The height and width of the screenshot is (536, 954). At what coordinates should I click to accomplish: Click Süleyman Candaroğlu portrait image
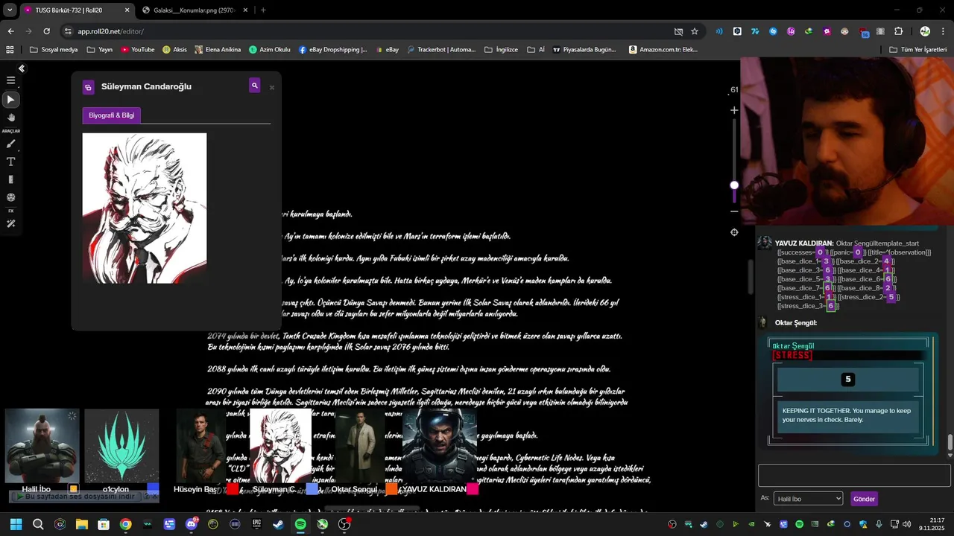point(145,208)
